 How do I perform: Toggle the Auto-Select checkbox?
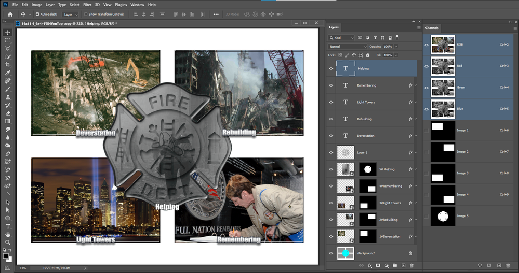click(37, 14)
